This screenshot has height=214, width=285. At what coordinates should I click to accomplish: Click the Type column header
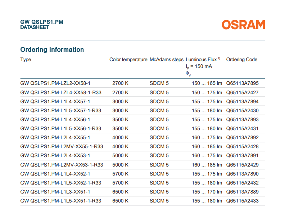click(x=26, y=60)
